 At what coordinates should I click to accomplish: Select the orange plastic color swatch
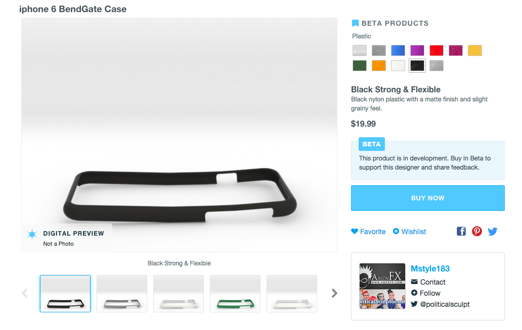pos(379,66)
